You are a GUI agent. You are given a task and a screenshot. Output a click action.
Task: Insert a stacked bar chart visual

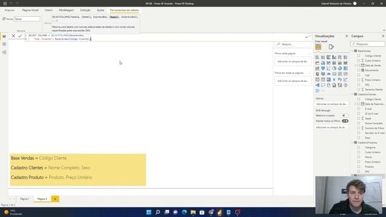[x=317, y=57]
